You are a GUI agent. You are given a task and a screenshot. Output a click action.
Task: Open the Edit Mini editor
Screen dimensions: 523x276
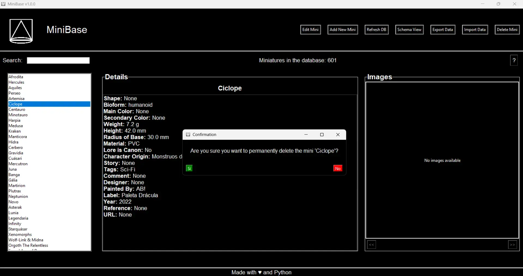[x=310, y=30]
